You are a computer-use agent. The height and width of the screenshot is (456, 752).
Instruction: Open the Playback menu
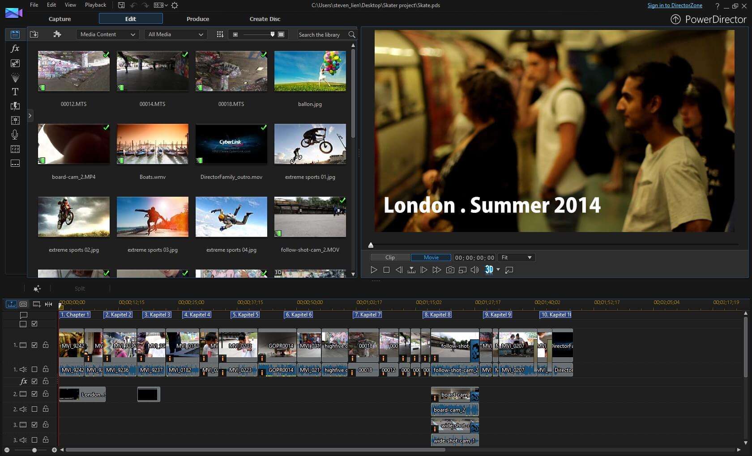pos(95,5)
